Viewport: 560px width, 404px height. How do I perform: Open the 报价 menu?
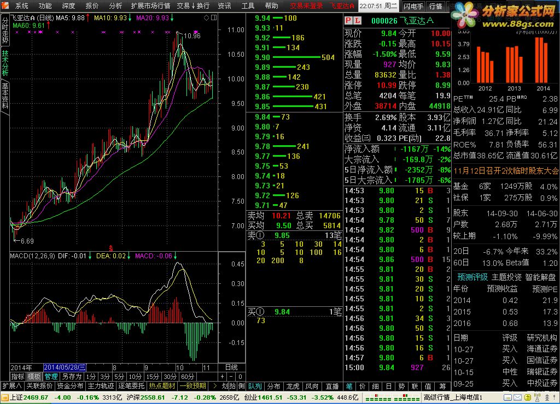92,5
